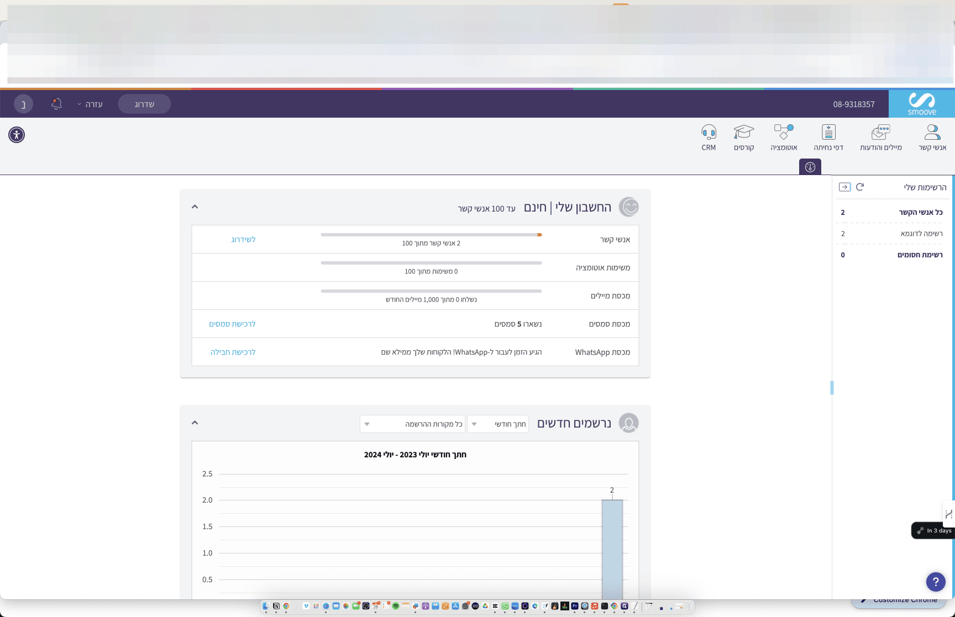Open the Contacts (אנשי קשר) section icon

pos(932,138)
